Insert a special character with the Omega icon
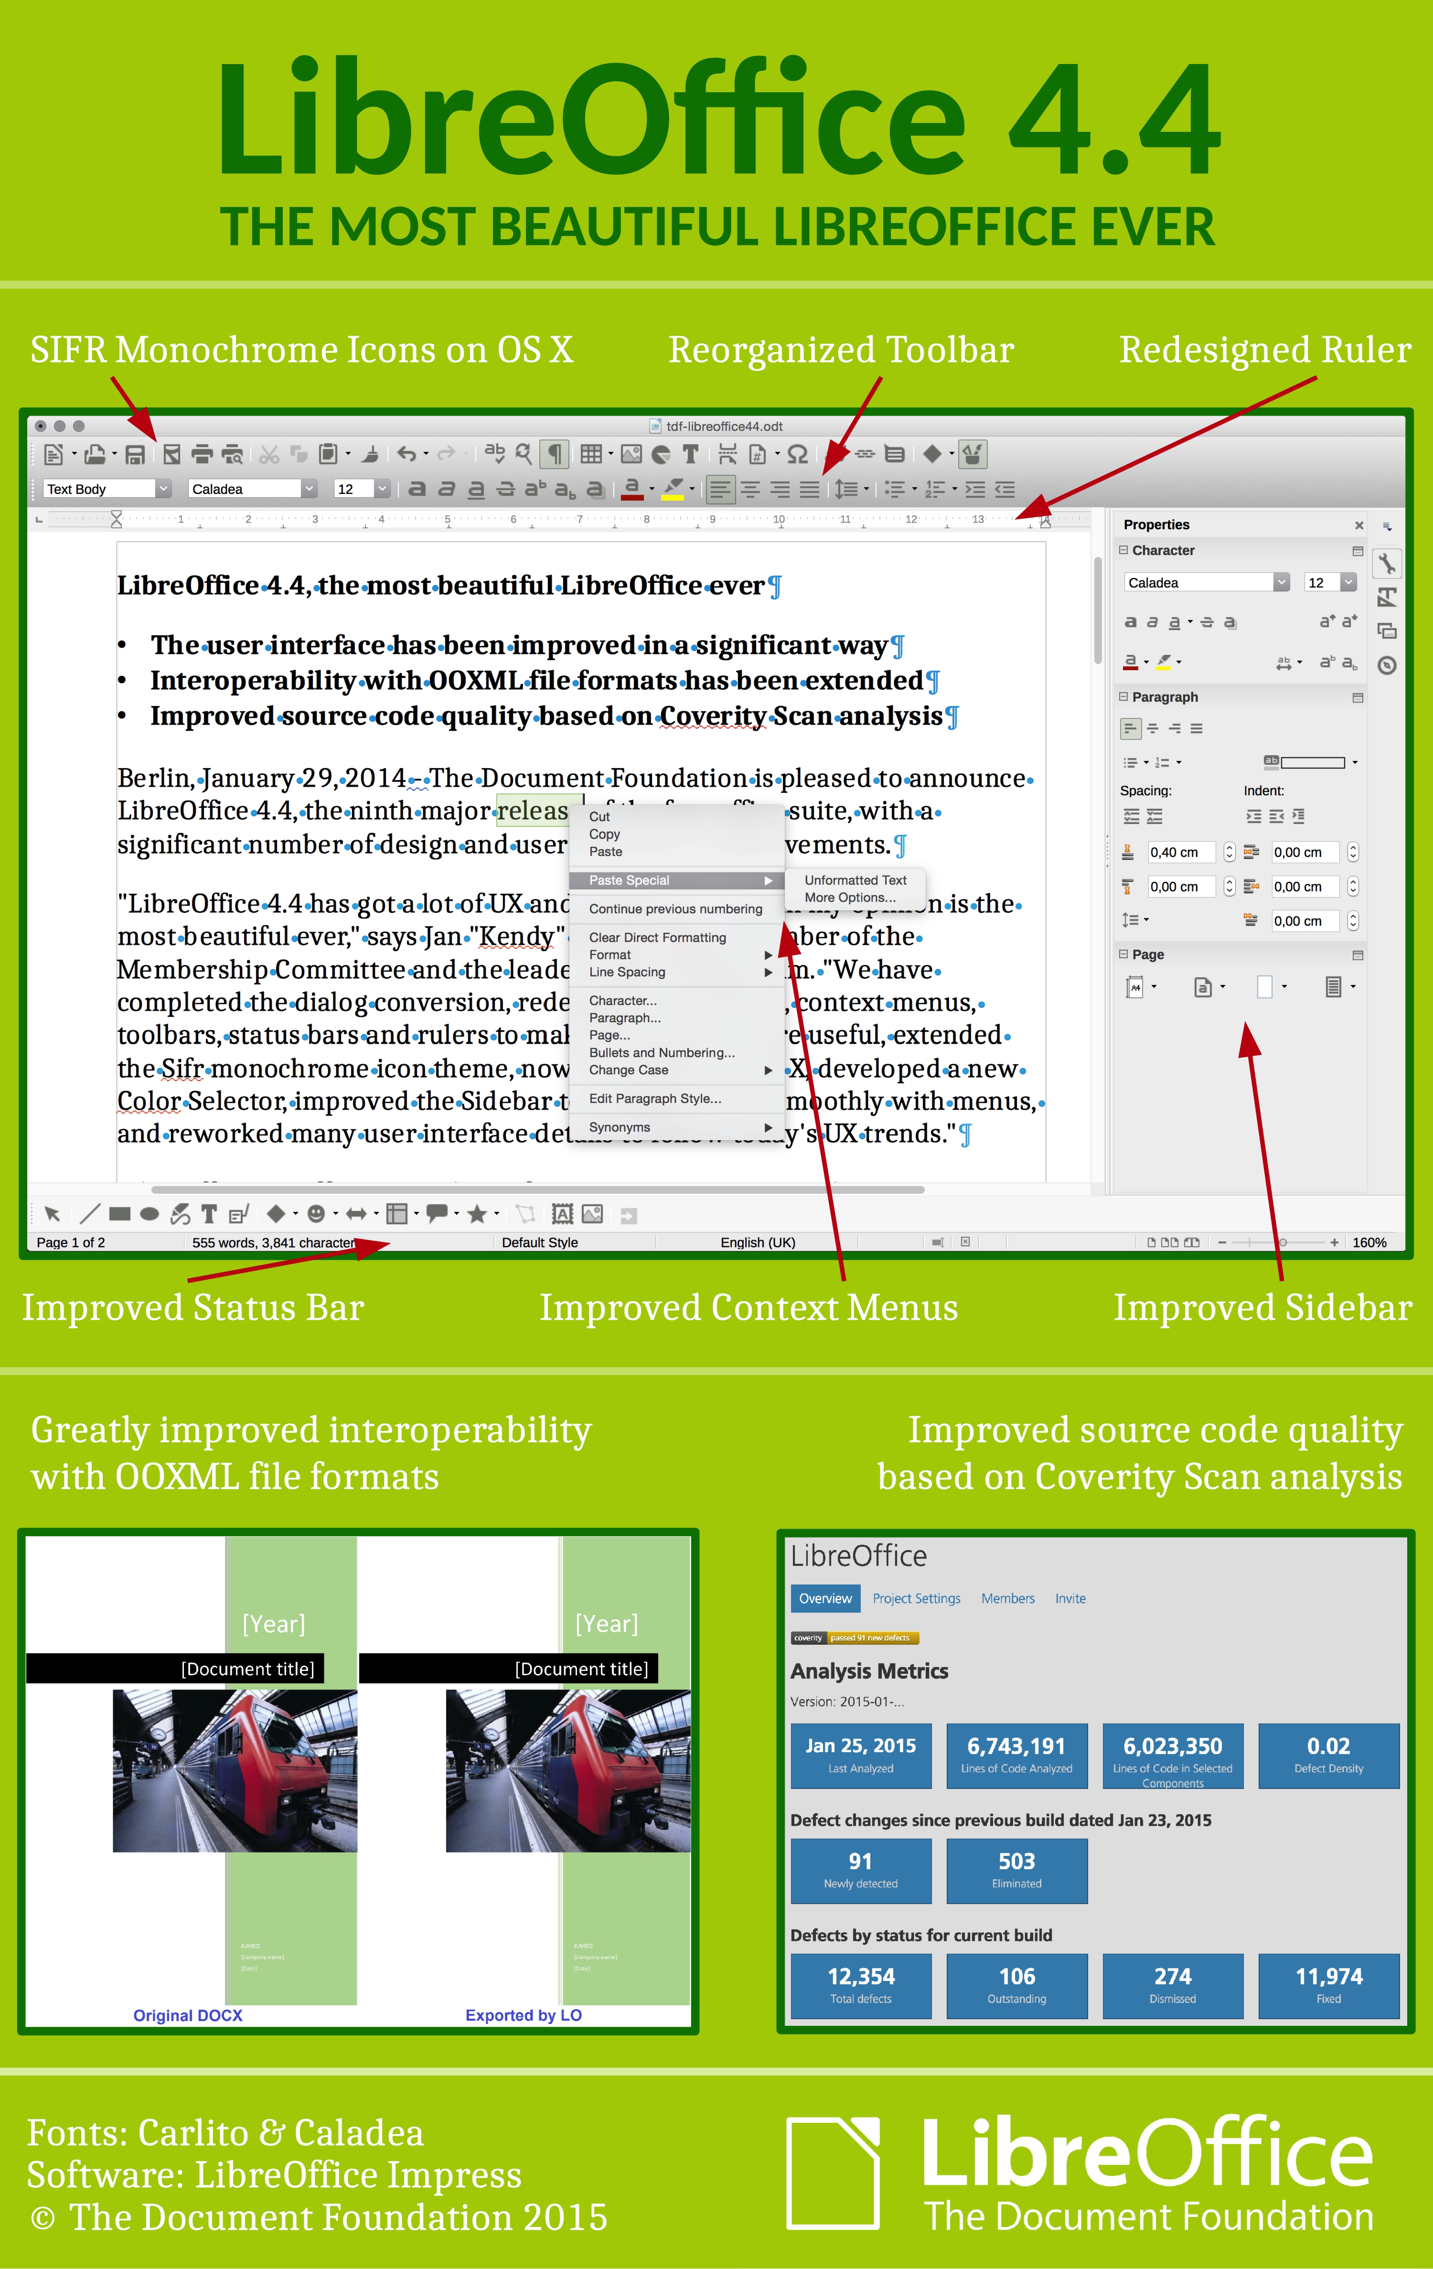The height and width of the screenshot is (2269, 1433). [796, 455]
